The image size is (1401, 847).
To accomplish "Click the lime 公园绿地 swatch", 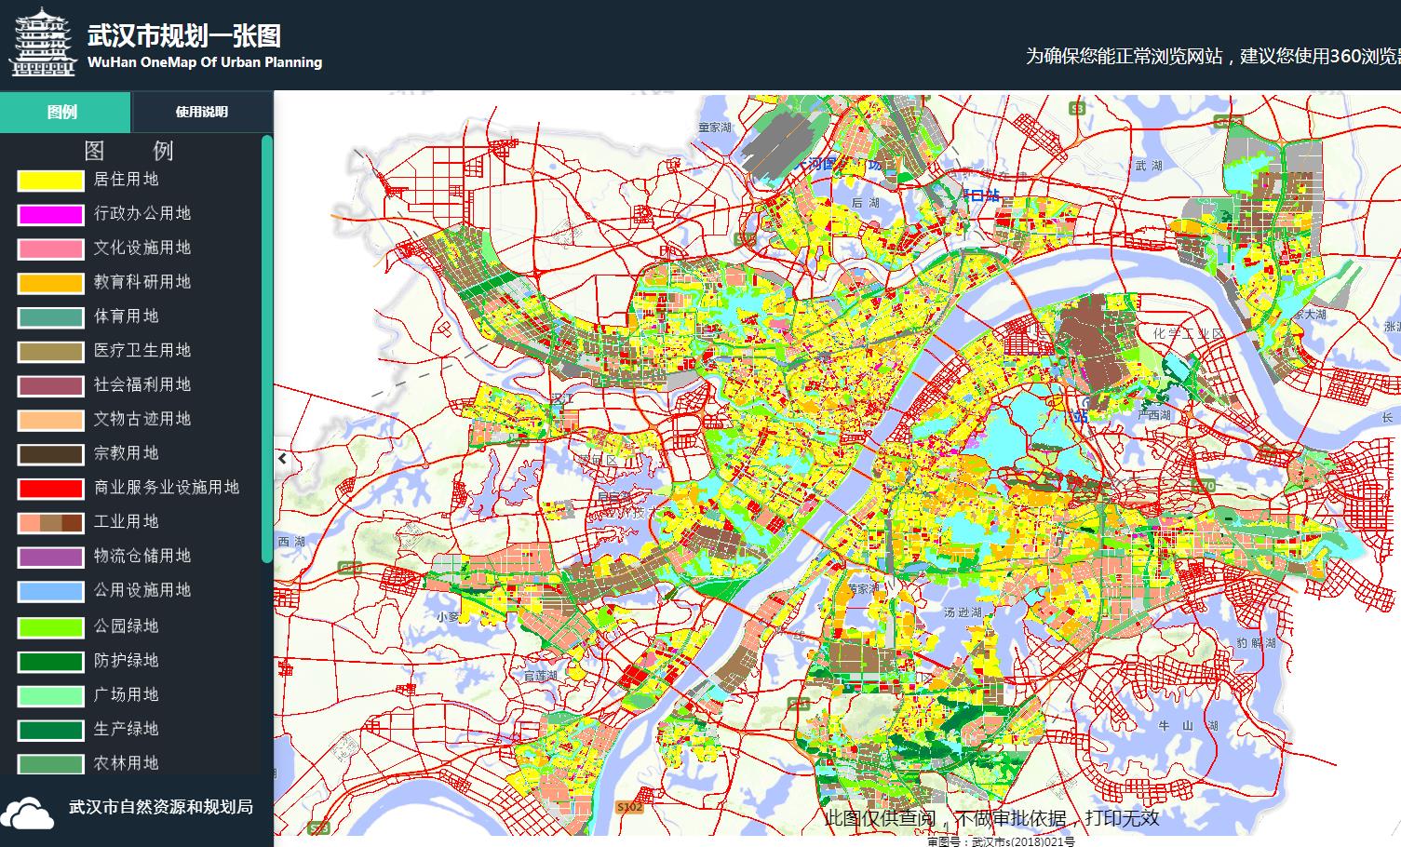I will (x=50, y=627).
